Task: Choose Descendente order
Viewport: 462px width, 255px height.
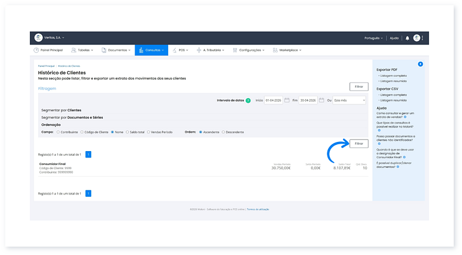Action: pos(223,132)
